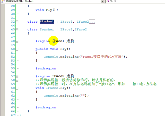Click IFace1 in the Student class declaration

(x=66, y=22)
